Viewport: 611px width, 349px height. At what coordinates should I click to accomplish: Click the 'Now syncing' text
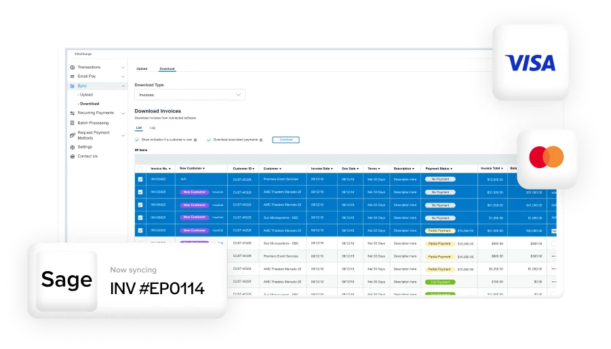pyautogui.click(x=134, y=270)
